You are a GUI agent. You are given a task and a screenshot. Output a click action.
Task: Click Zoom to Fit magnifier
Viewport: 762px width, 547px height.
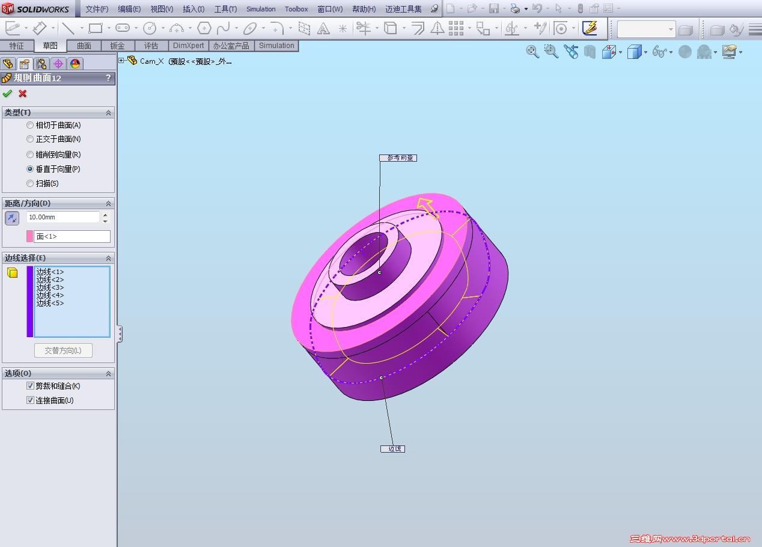pos(532,52)
